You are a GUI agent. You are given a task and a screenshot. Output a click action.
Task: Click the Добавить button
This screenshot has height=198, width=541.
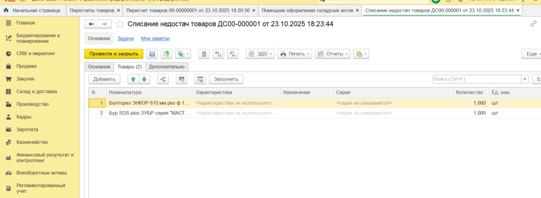coord(104,79)
